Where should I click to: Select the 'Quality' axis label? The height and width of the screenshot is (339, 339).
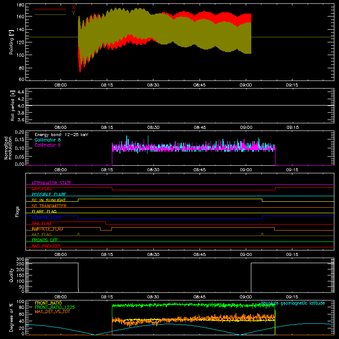click(11, 275)
